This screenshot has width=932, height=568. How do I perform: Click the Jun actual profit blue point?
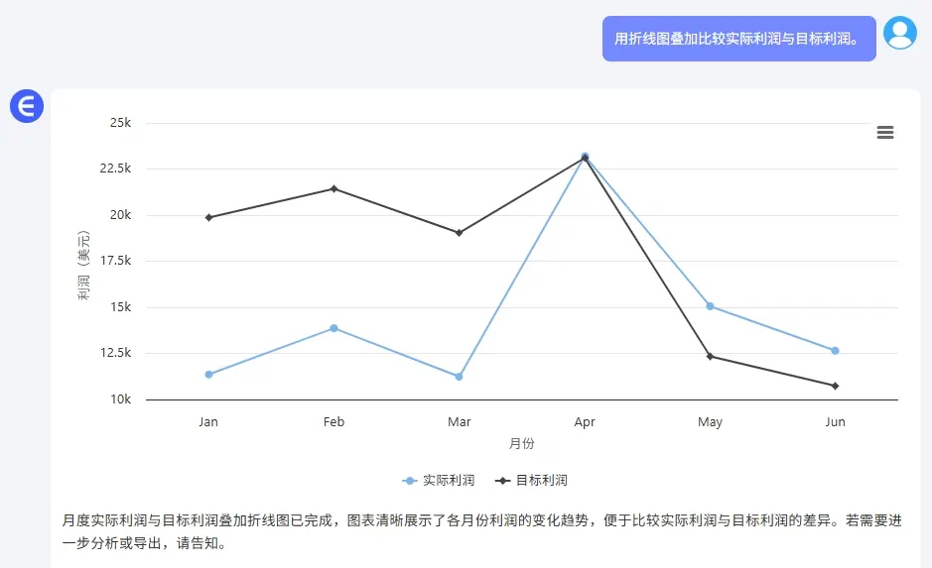(835, 351)
